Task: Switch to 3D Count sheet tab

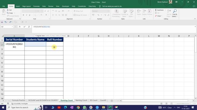Action: click(94, 101)
